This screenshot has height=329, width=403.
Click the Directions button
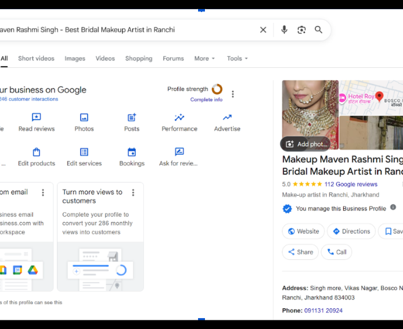point(351,231)
